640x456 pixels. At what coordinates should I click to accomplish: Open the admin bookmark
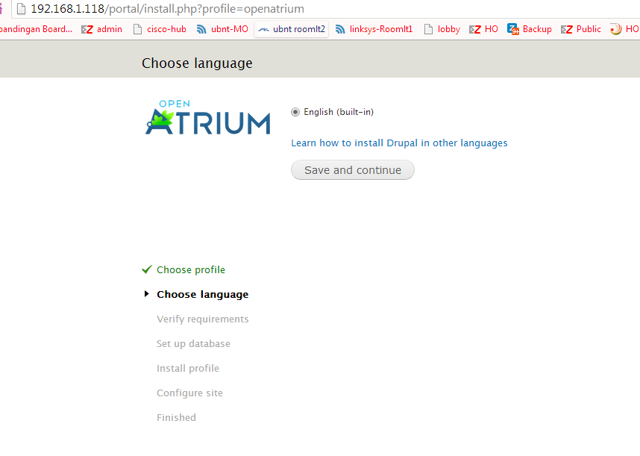[101, 29]
